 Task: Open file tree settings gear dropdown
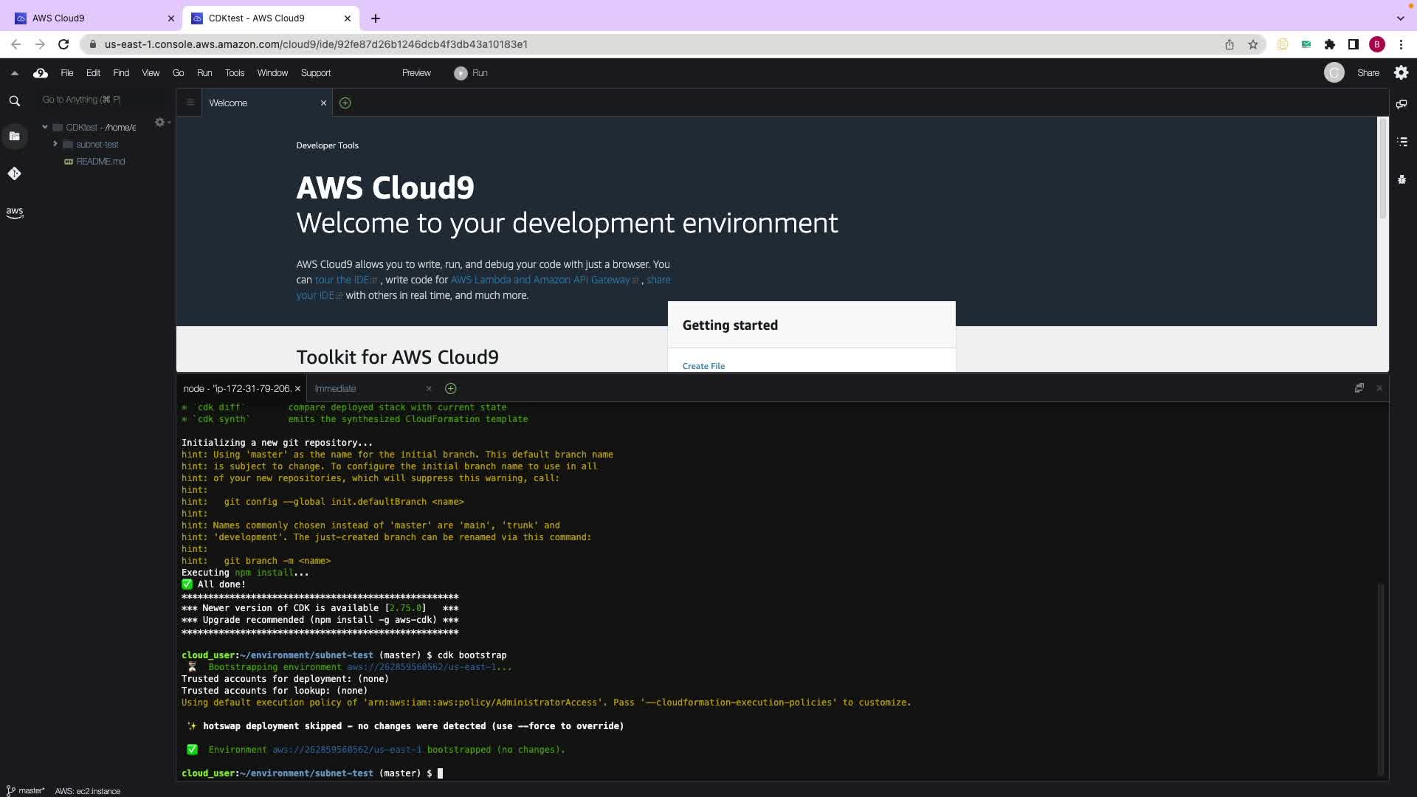[x=160, y=123]
